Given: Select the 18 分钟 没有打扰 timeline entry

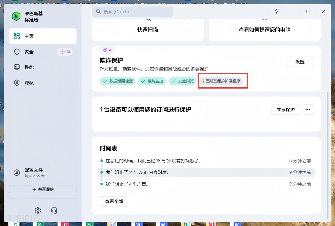Looking at the screenshot, I should point(206,161).
